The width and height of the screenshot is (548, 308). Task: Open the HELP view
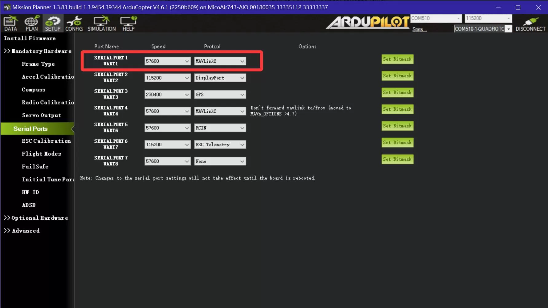click(128, 23)
